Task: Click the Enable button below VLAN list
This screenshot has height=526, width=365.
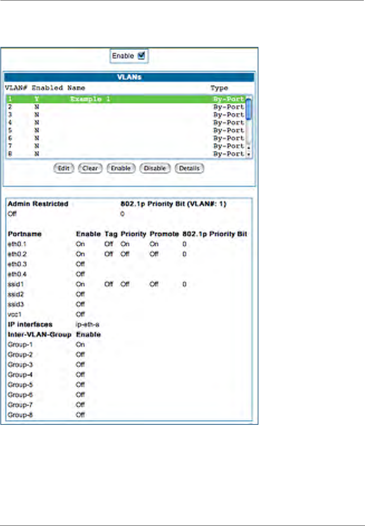Action: (x=121, y=168)
